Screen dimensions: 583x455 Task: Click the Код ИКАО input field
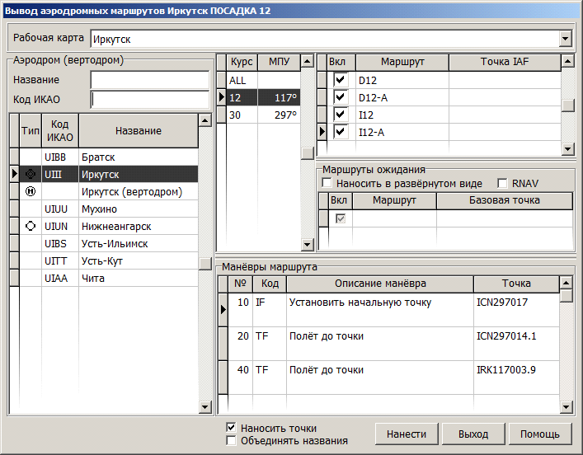(x=149, y=100)
